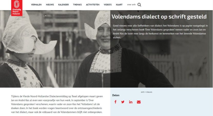Select Thema's in the navigation
Viewport: 213px width, 116px height.
(x=77, y=5)
